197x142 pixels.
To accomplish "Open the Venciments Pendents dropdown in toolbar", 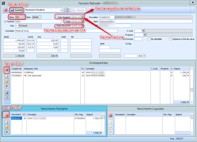I will (61, 10).
